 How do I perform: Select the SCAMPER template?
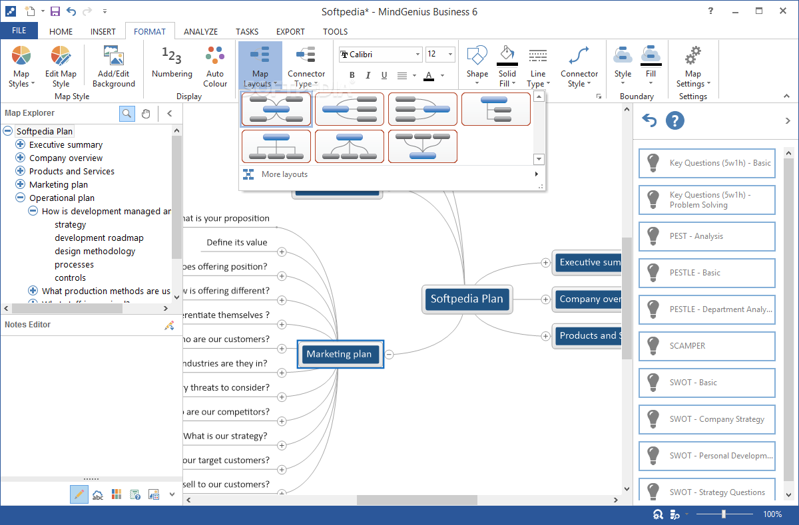(707, 346)
